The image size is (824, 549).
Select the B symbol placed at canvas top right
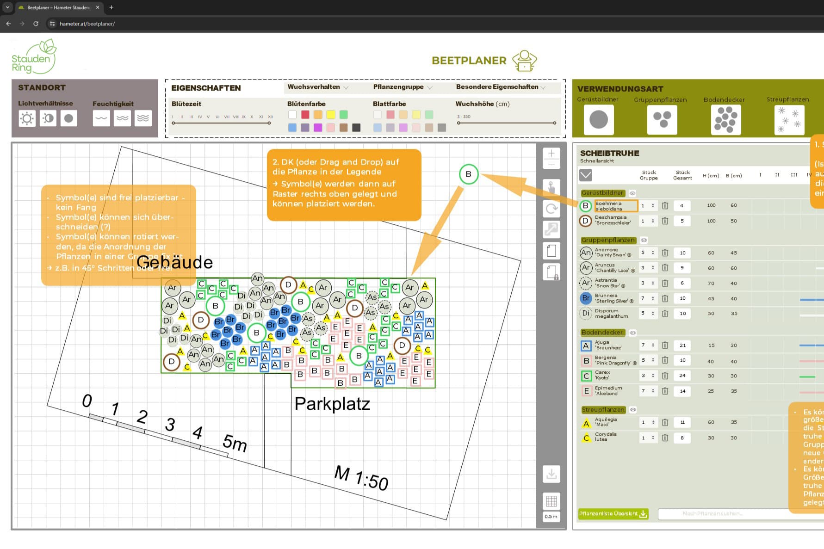(469, 174)
